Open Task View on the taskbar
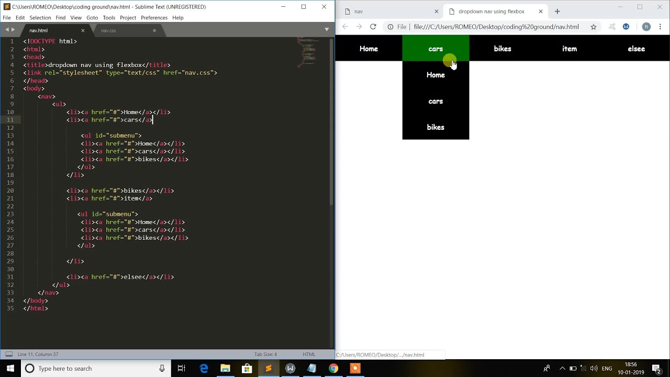Image resolution: width=670 pixels, height=377 pixels. pos(181,369)
